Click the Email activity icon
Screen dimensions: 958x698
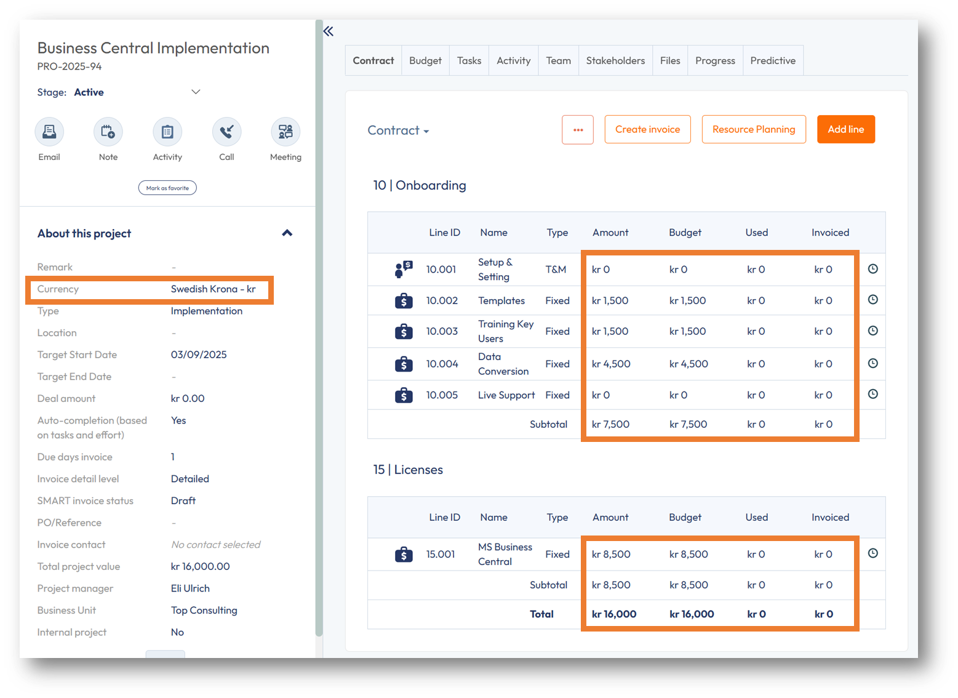point(49,132)
